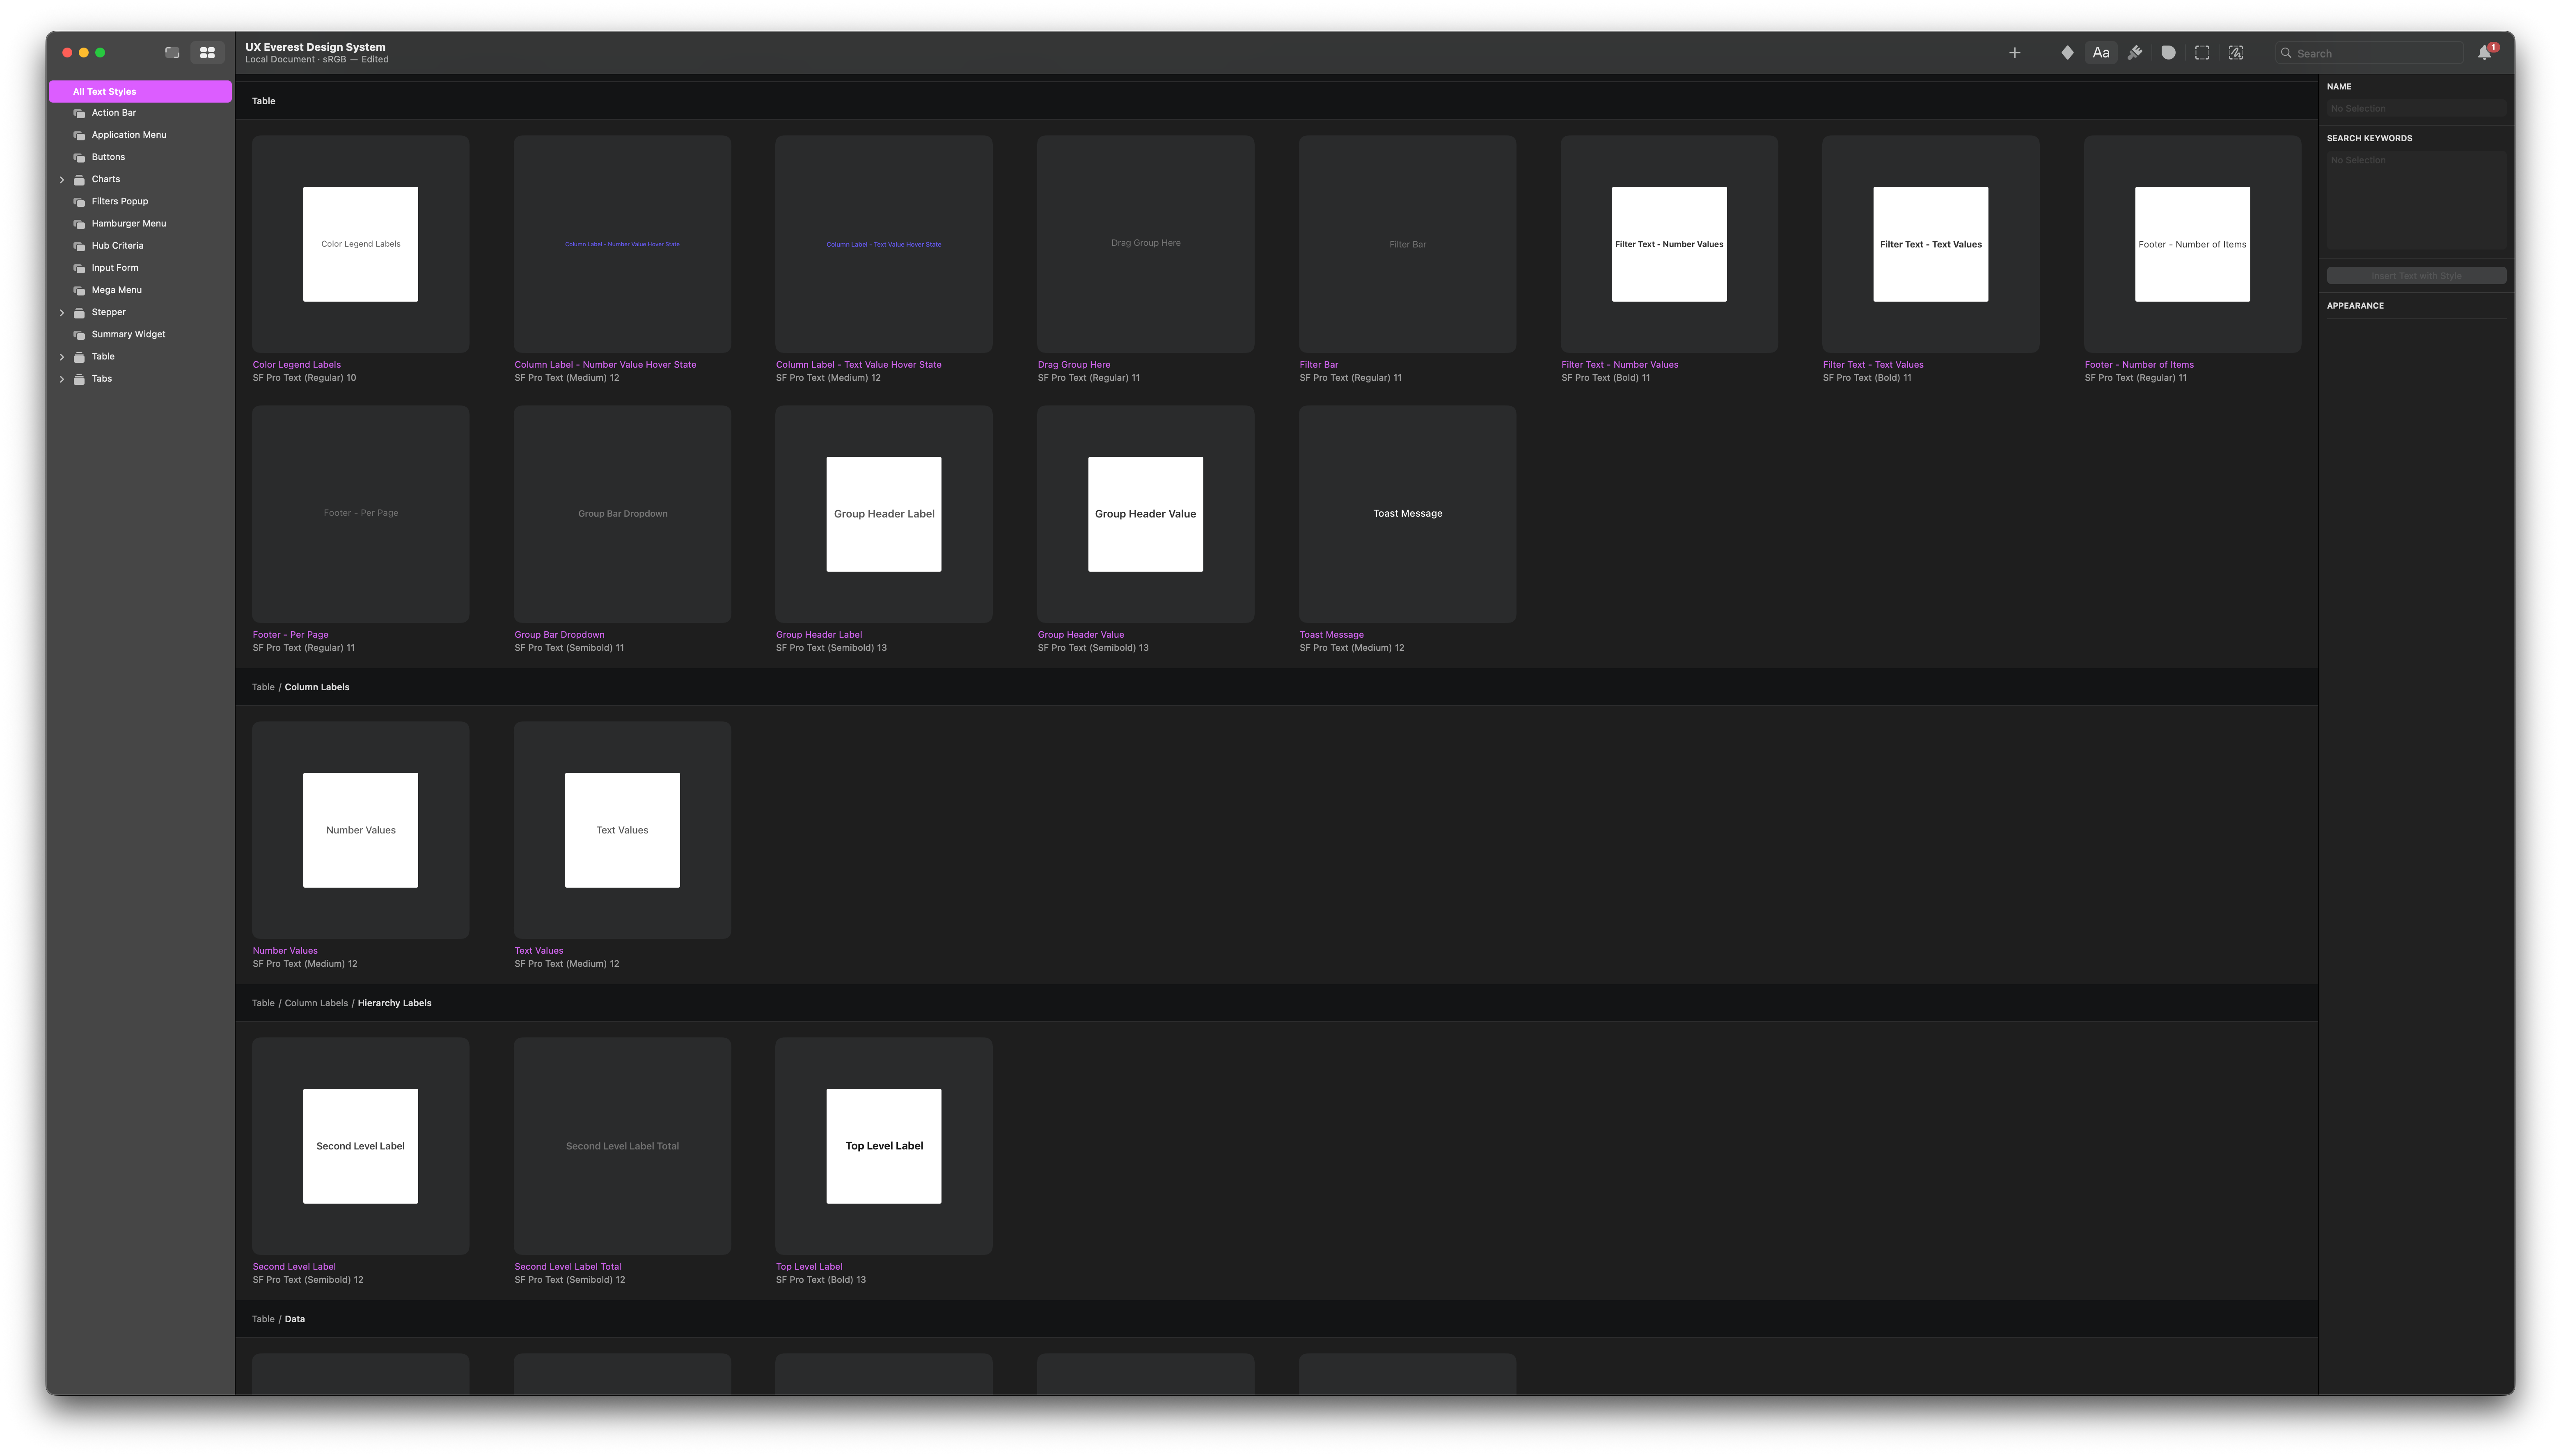This screenshot has height=1456, width=2561.
Task: Click the dashed-square scribble icon in toolbar
Action: 2236,53
